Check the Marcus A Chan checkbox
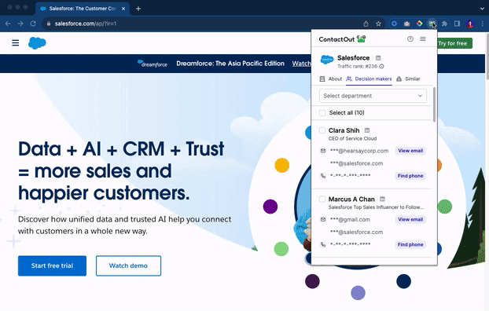The image size is (489, 311). tap(322, 199)
